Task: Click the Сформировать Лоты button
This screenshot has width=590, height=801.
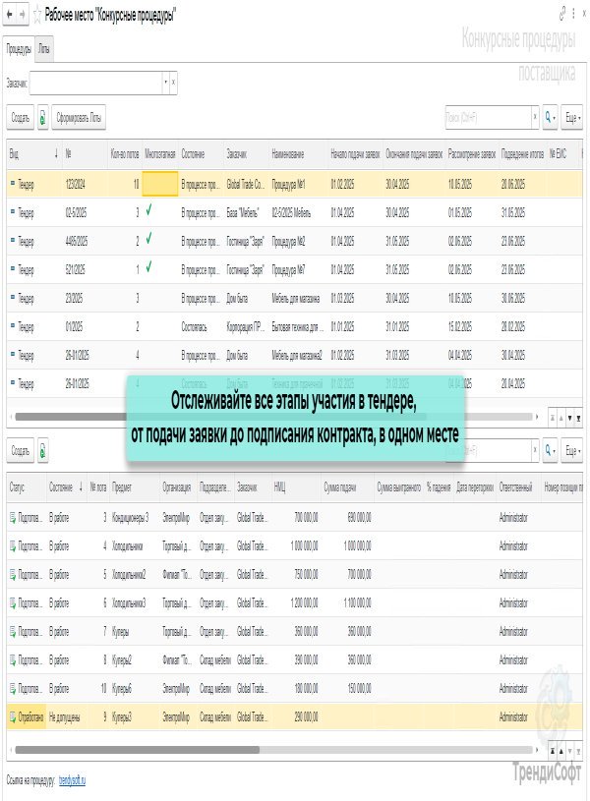Action: 79,118
